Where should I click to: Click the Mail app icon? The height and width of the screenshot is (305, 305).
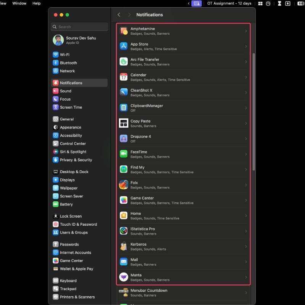124,262
